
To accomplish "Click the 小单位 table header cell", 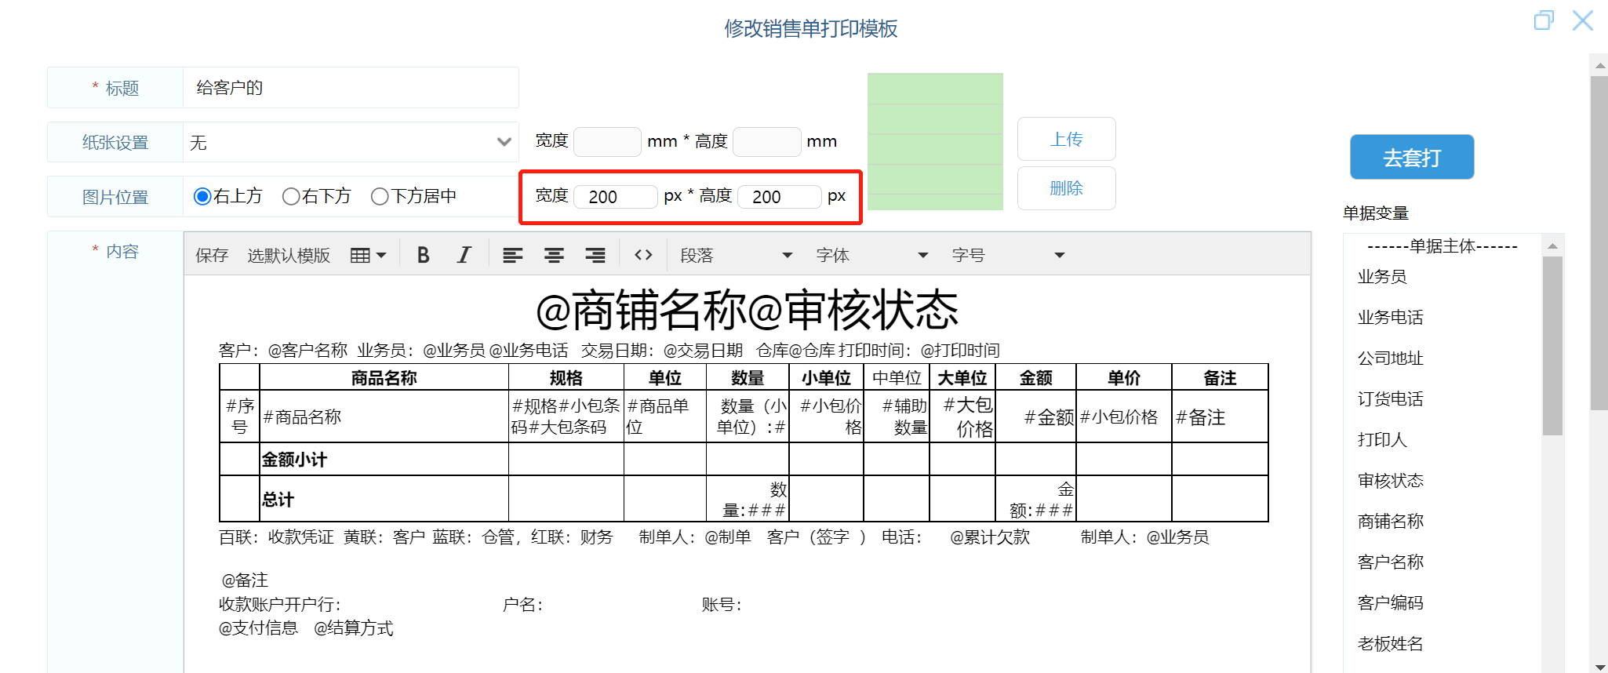I will coord(826,377).
